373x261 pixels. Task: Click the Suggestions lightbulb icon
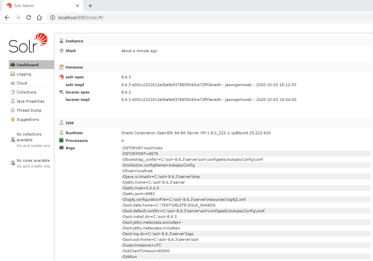tap(13, 119)
